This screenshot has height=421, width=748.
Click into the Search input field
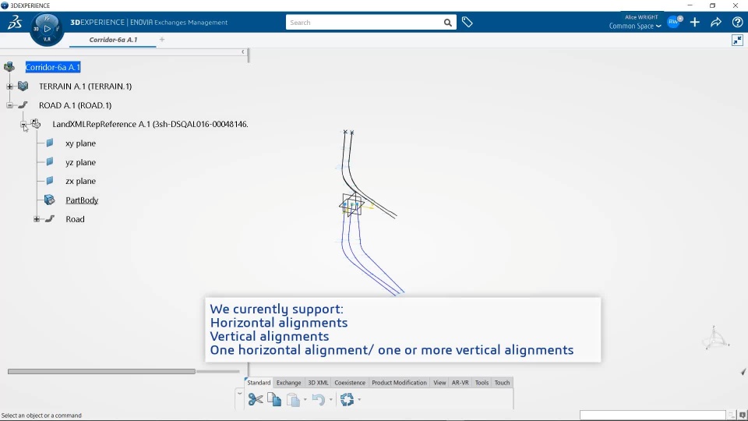click(x=365, y=23)
